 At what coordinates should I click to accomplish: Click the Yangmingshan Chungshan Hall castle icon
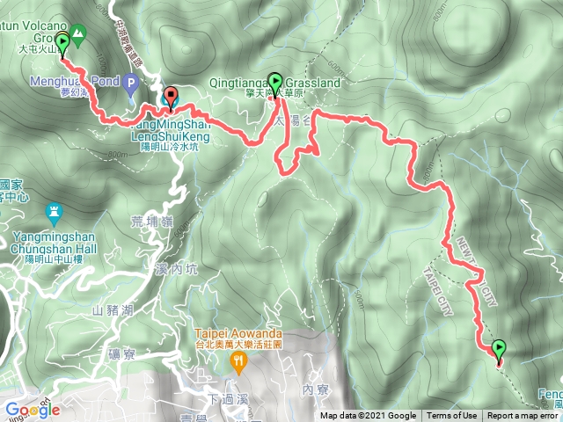pos(55,215)
